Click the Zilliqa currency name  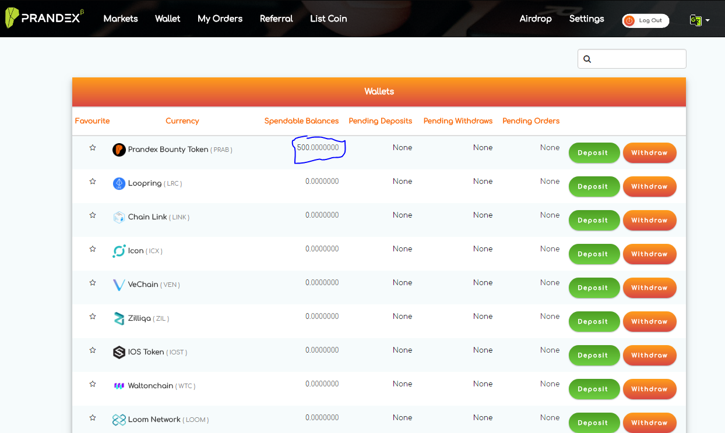(140, 318)
